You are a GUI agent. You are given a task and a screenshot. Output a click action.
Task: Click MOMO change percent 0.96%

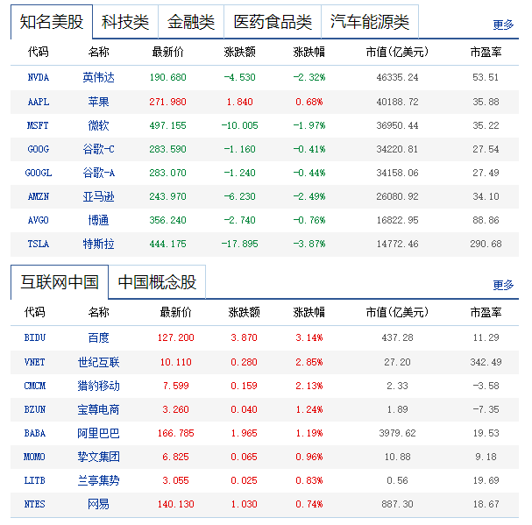(x=309, y=457)
